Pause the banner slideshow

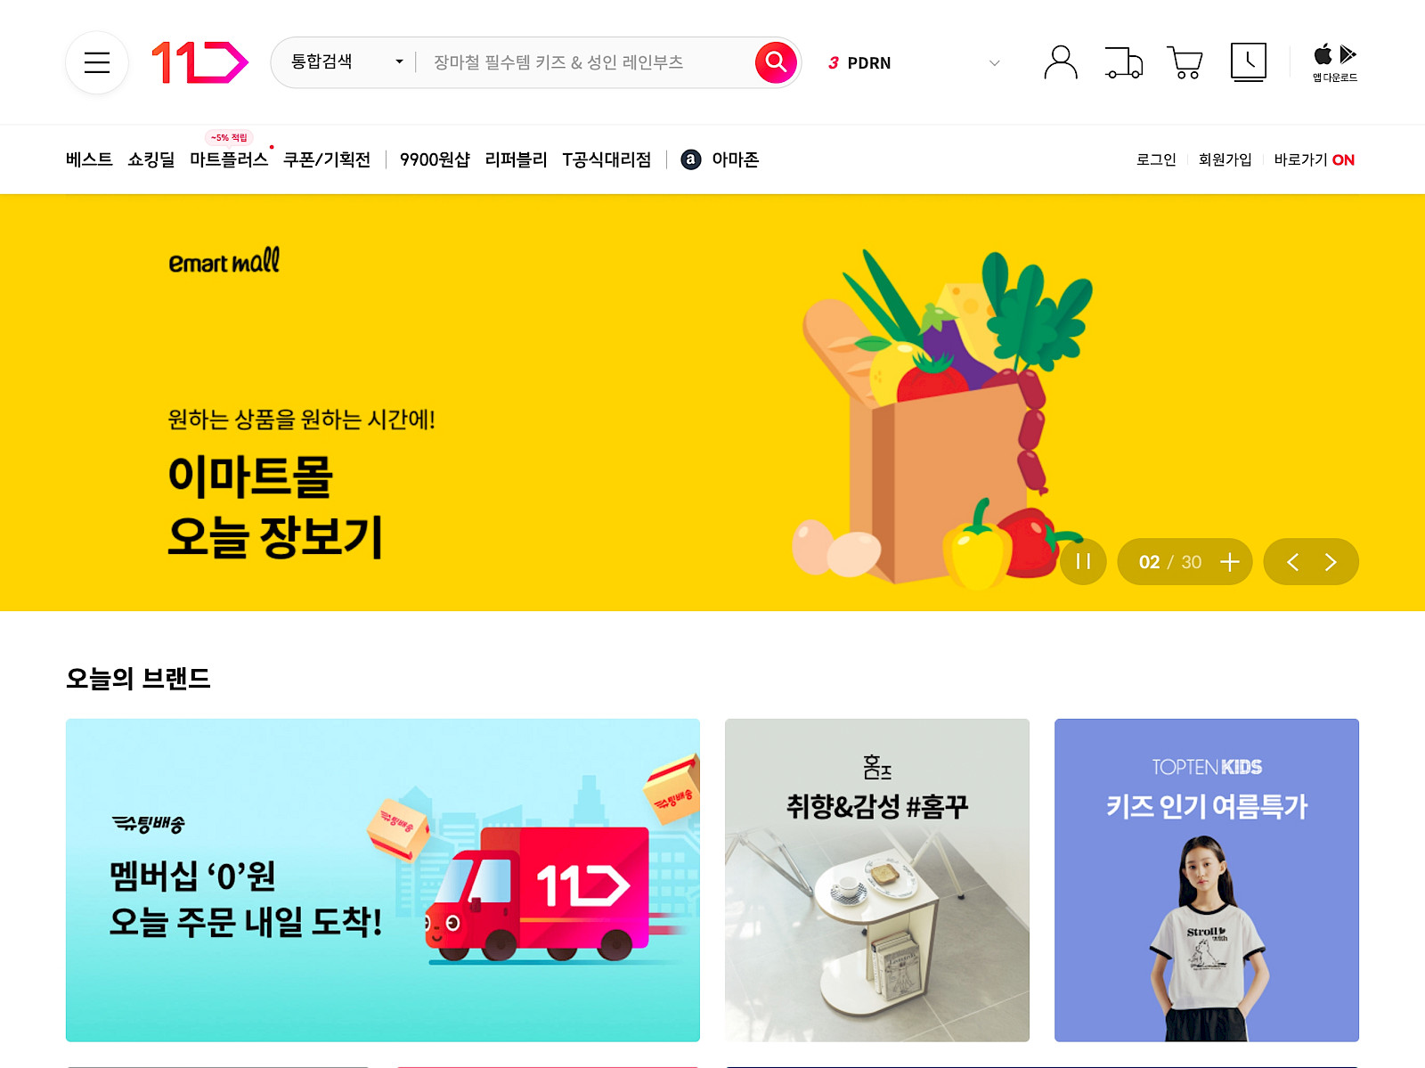click(x=1083, y=562)
